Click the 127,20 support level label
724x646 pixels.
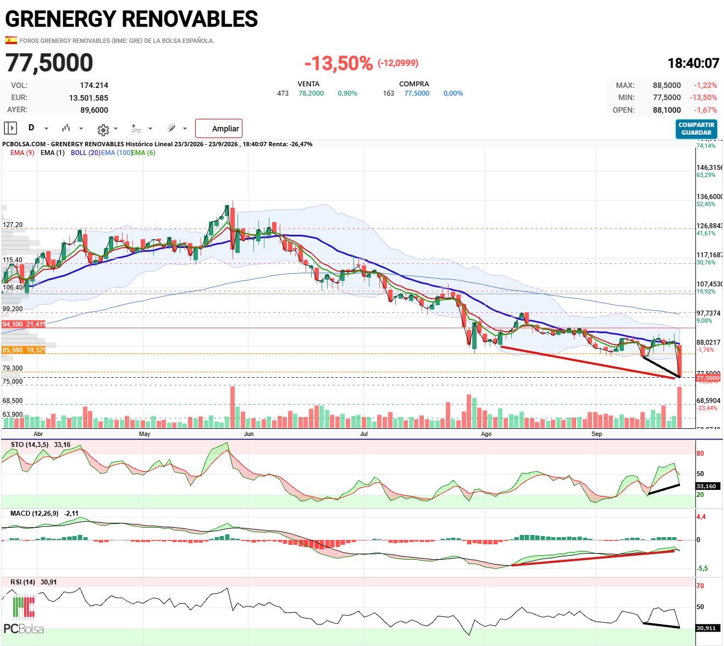tap(13, 225)
